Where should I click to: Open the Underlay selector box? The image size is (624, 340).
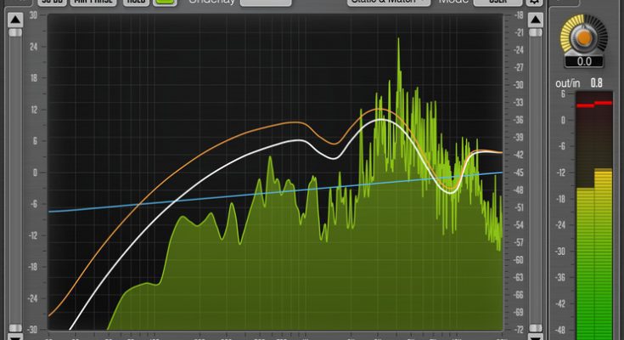(265, 3)
